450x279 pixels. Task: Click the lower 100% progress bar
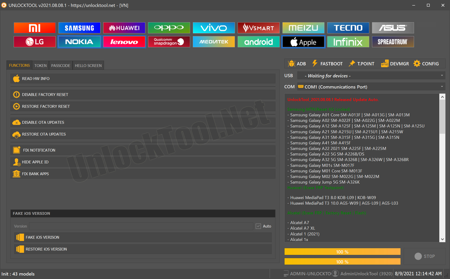pyautogui.click(x=342, y=262)
